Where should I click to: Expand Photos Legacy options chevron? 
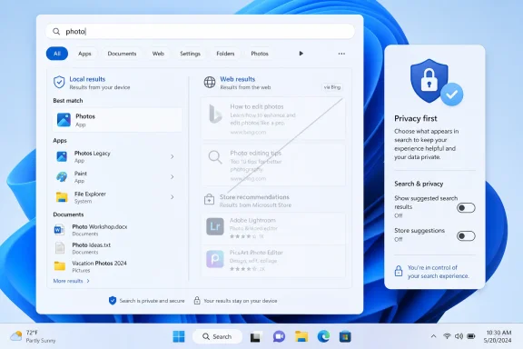click(x=173, y=156)
